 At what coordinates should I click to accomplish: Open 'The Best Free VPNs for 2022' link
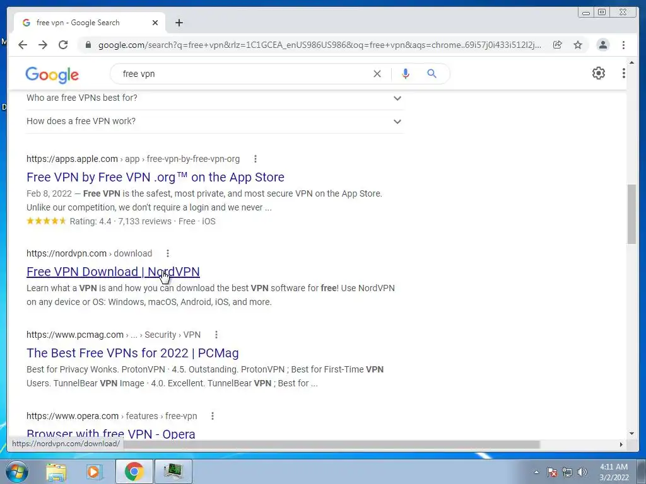[132, 353]
